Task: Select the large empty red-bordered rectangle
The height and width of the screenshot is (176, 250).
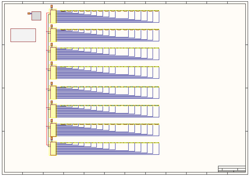Action: (x=23, y=35)
